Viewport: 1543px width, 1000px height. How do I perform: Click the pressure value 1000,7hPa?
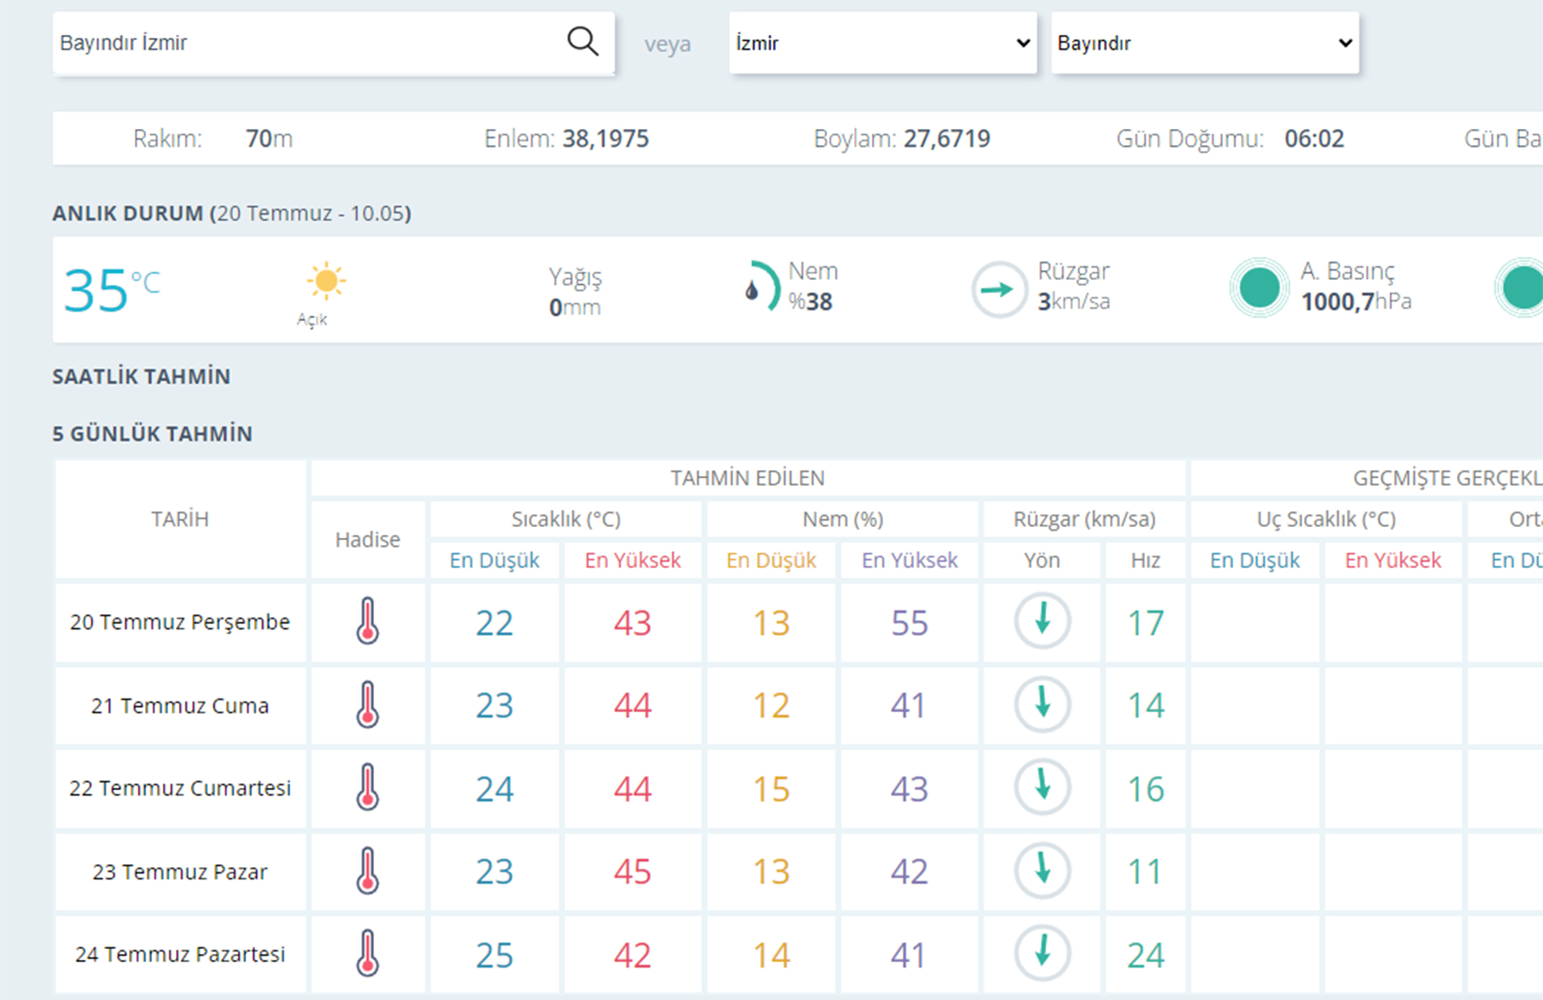[1356, 301]
